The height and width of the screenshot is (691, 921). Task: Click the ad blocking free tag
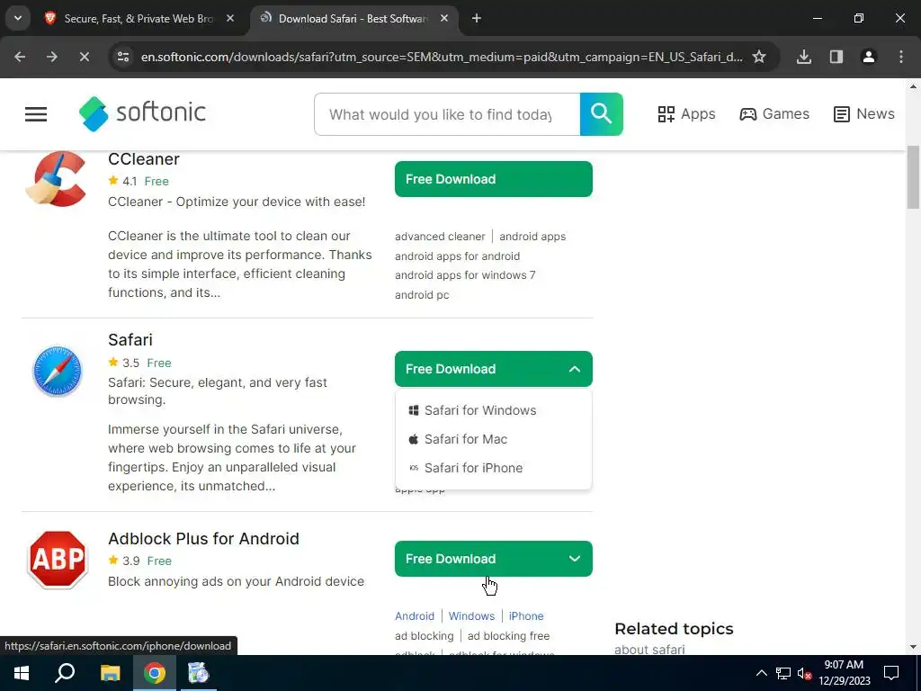click(509, 636)
